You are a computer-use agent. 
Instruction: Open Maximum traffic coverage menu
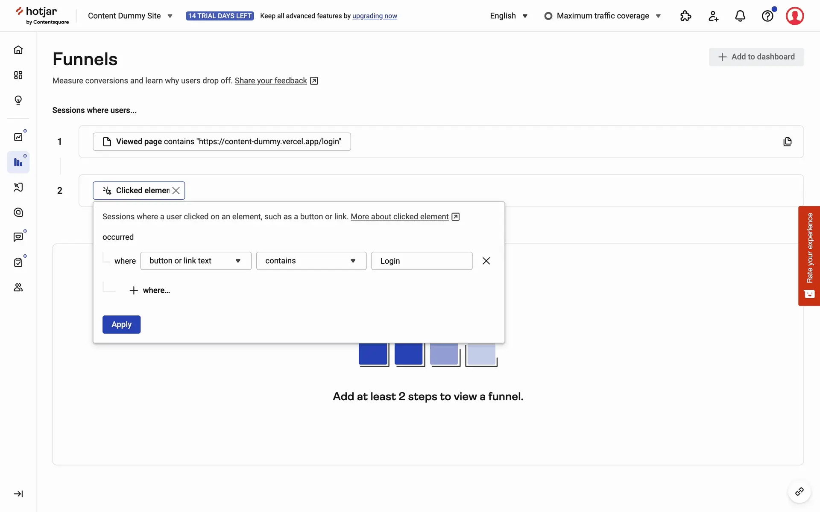[x=603, y=16]
